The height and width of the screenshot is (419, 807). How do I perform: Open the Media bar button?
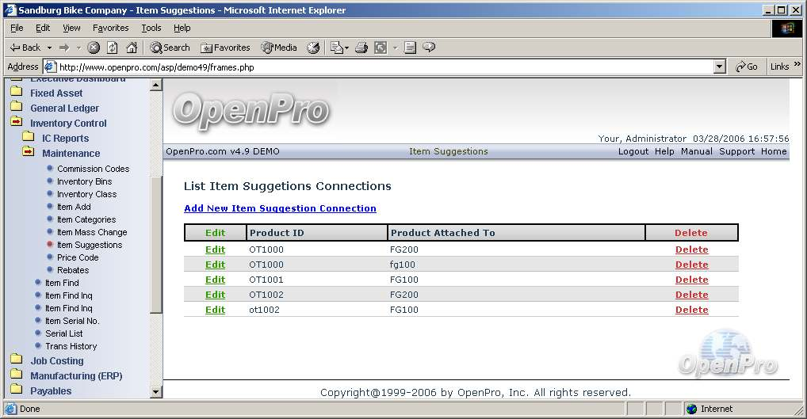[278, 48]
